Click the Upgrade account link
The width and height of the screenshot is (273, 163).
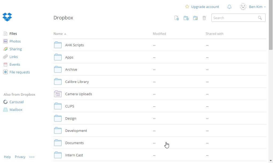[x=205, y=7]
